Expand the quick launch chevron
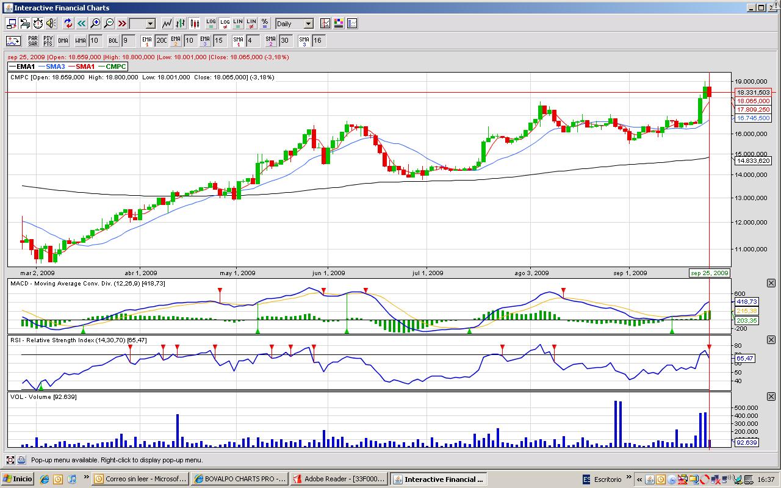Viewport: 781px width, 488px height. coord(86,477)
